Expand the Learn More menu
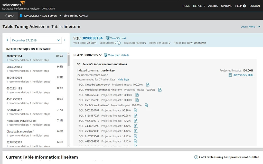Image resolution: width=263 pixels, height=164 pixels. 250,26
